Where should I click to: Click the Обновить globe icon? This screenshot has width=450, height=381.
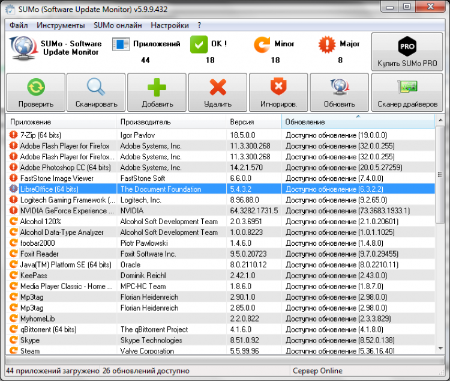click(x=340, y=87)
